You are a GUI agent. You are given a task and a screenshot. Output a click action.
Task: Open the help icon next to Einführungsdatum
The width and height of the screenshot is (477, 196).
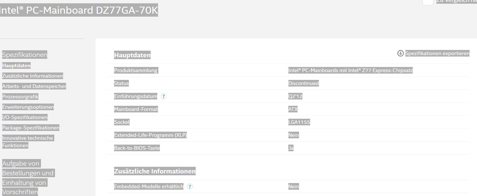(x=164, y=96)
